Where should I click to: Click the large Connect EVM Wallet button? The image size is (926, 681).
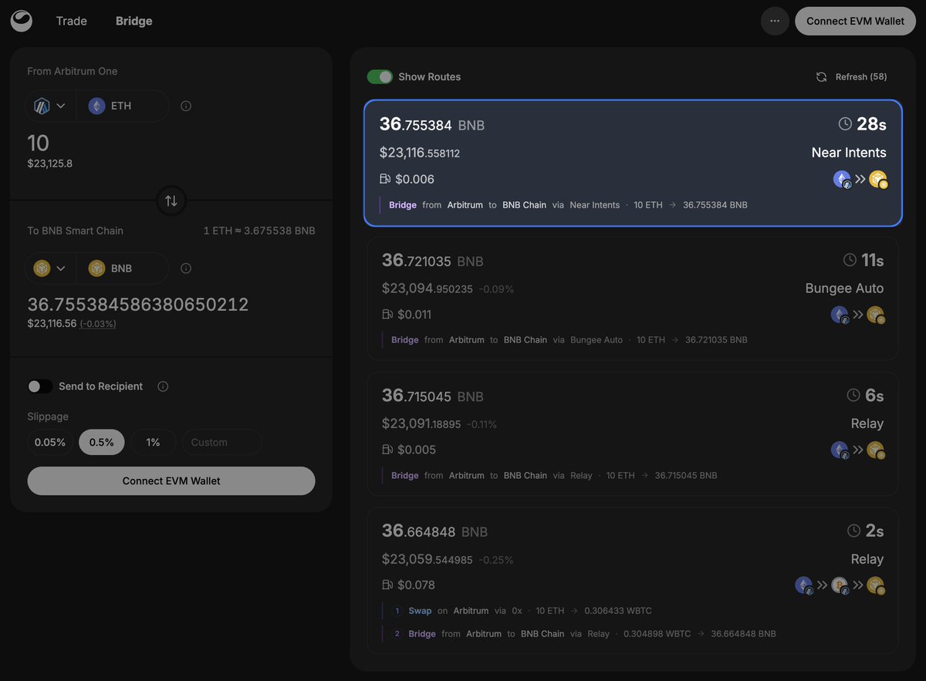click(x=171, y=480)
